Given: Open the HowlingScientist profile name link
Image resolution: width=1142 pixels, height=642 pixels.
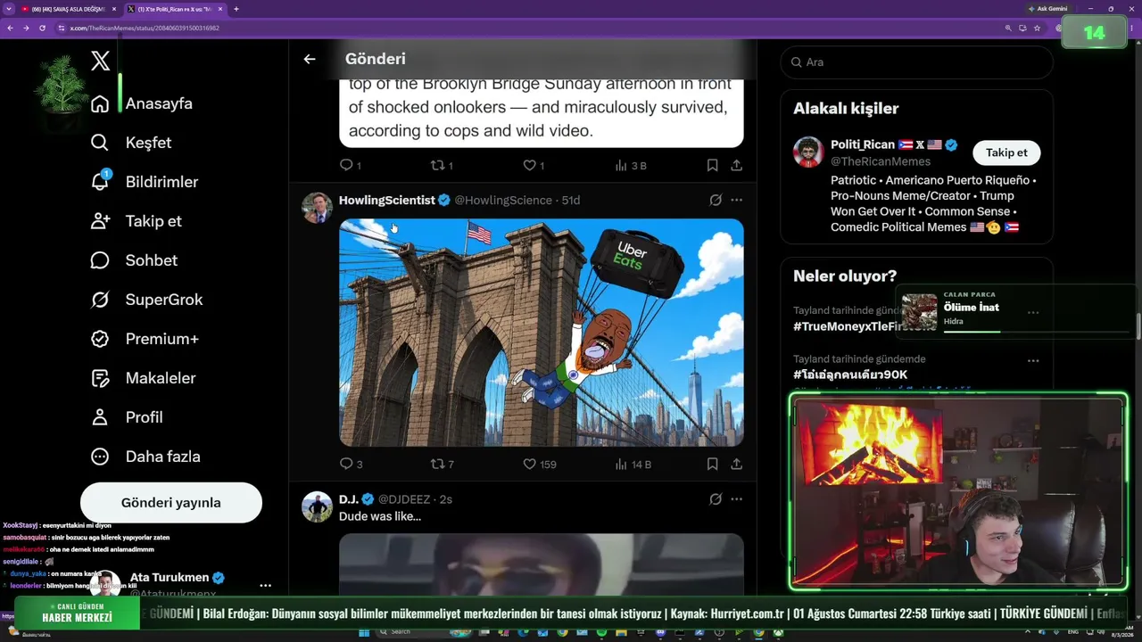Looking at the screenshot, I should 387,200.
